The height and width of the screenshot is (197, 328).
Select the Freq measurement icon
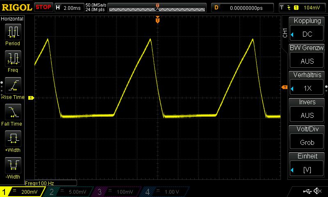(x=13, y=58)
